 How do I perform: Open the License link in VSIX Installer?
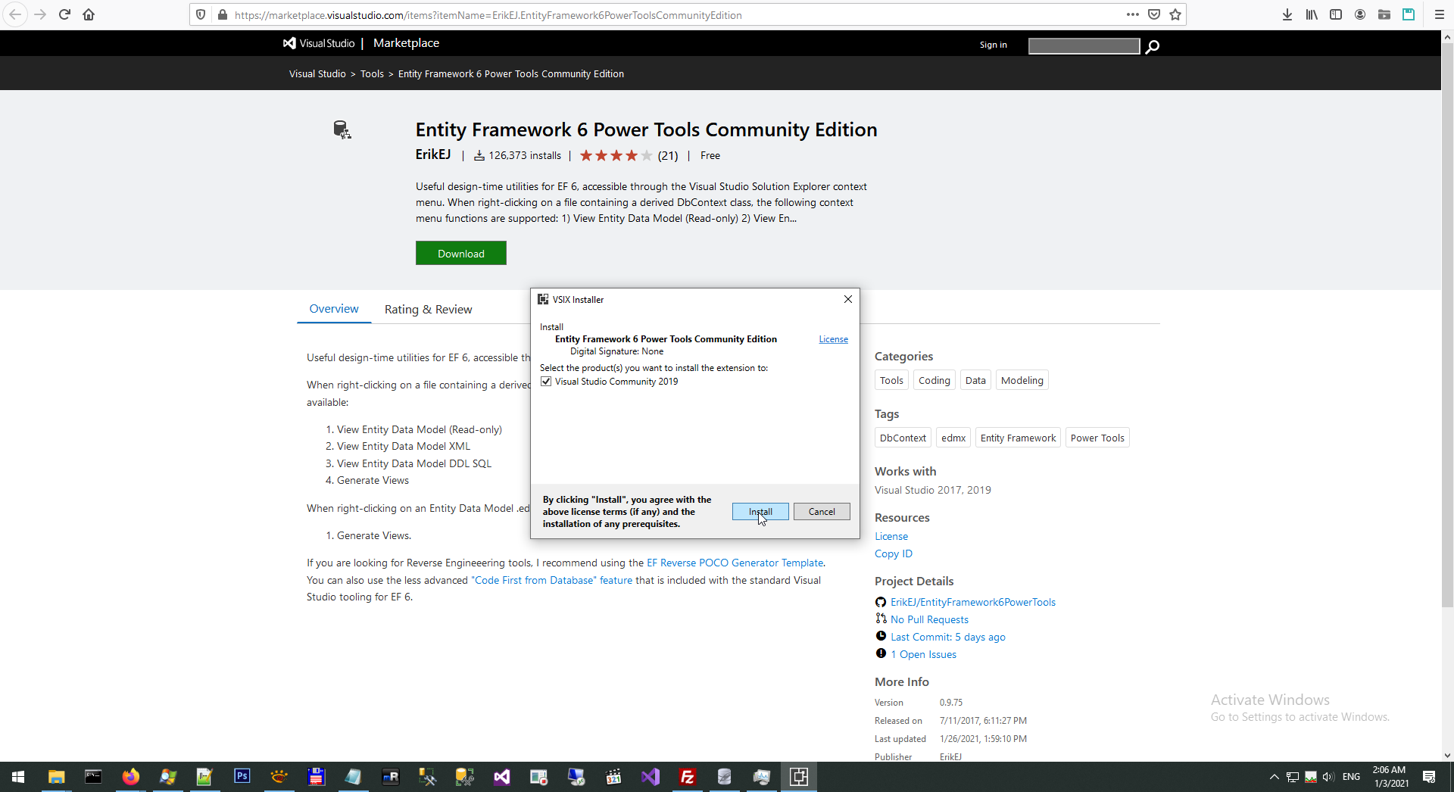833,339
